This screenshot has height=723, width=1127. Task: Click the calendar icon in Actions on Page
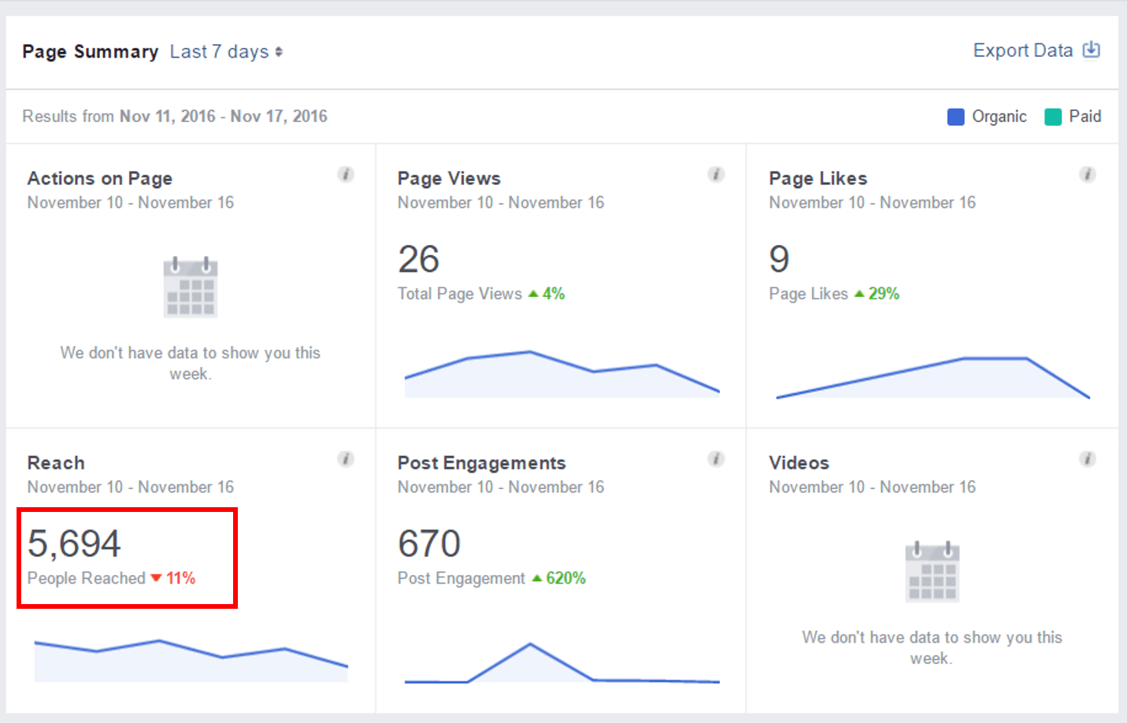(x=191, y=287)
